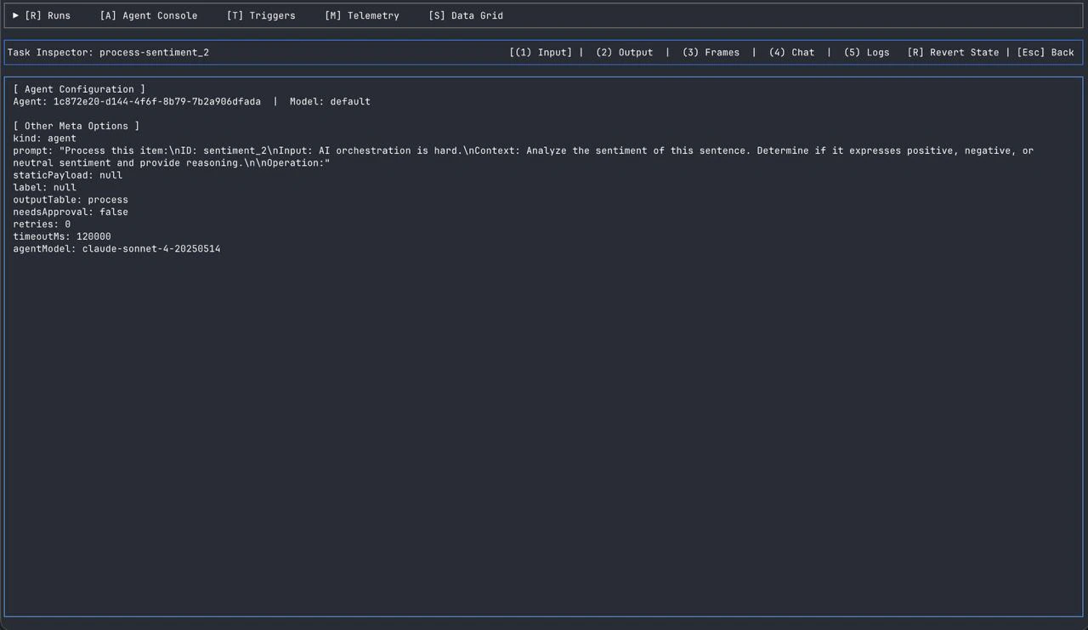The image size is (1088, 630).
Task: Select the Agent UUID value
Action: pyautogui.click(x=157, y=101)
